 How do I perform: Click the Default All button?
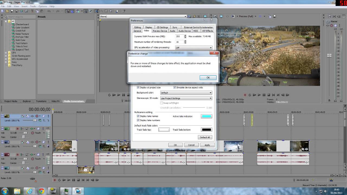[x=205, y=137]
